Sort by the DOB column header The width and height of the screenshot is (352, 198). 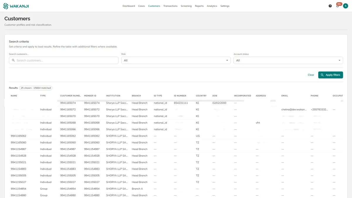tap(215, 96)
